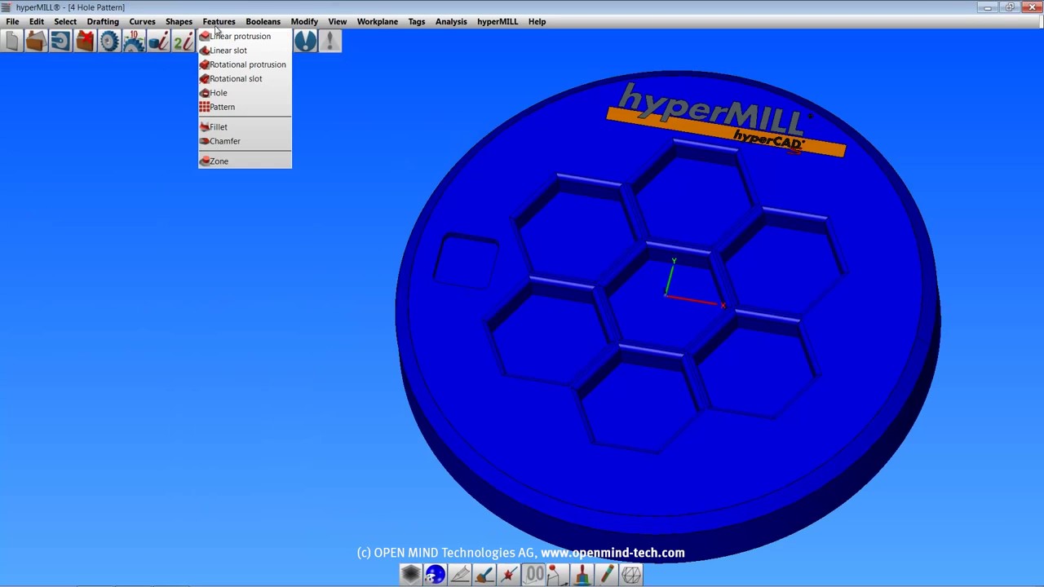Click the drafting pen icon in bottom toolbar
Image resolution: width=1044 pixels, height=587 pixels.
tap(459, 575)
